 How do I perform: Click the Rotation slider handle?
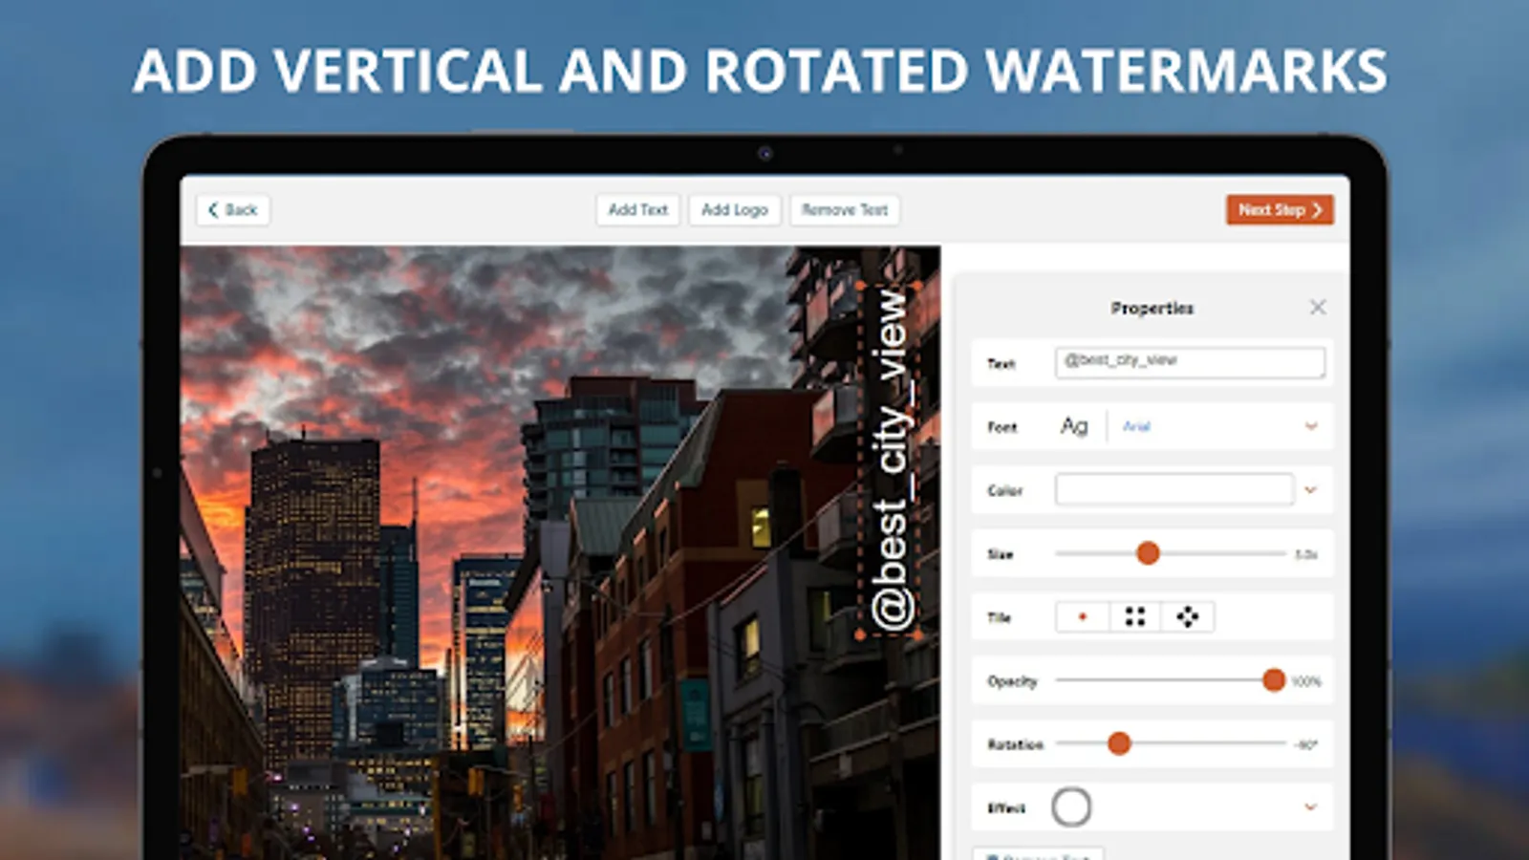(x=1119, y=743)
